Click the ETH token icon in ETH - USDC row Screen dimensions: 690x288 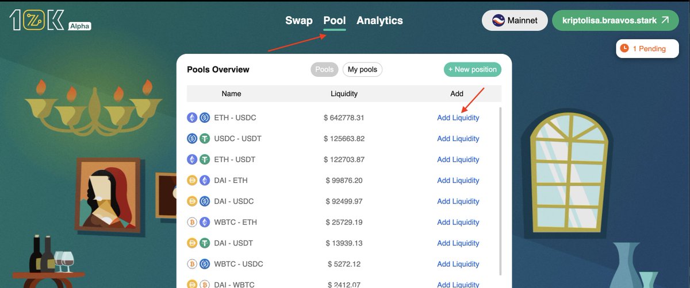point(192,118)
